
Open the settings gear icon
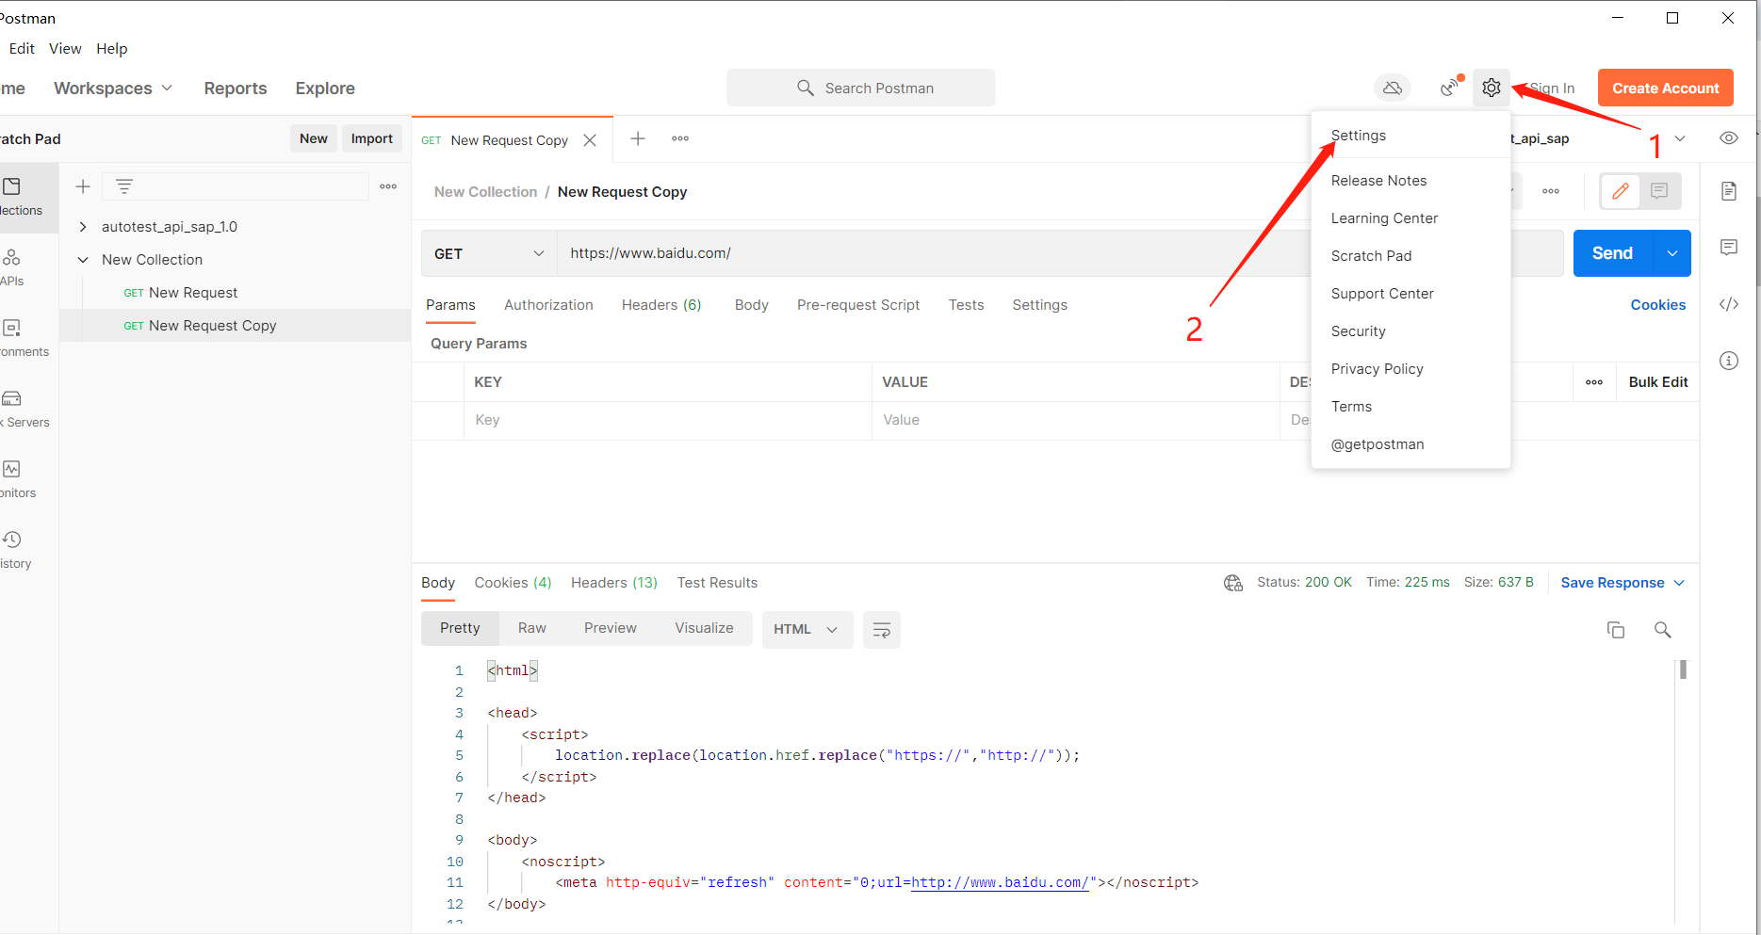1491,88
